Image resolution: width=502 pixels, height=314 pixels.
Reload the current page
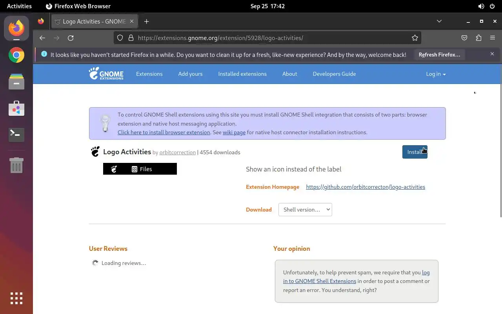(71, 38)
